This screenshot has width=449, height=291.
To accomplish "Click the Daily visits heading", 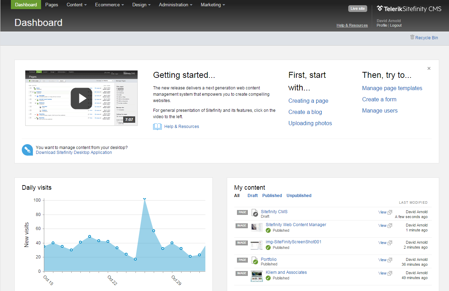I will [x=37, y=188].
